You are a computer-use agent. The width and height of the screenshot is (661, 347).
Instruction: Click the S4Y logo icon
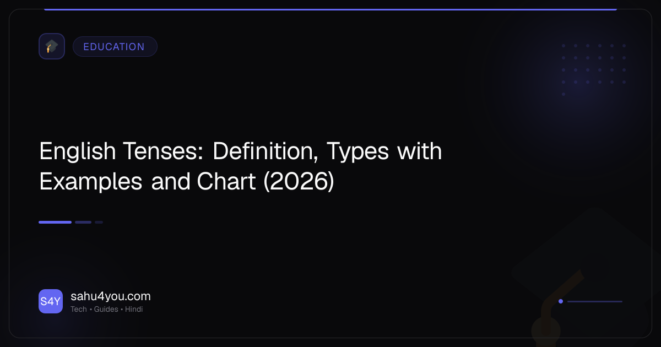51,301
